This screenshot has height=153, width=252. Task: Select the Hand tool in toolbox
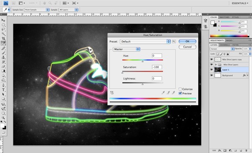(3, 113)
